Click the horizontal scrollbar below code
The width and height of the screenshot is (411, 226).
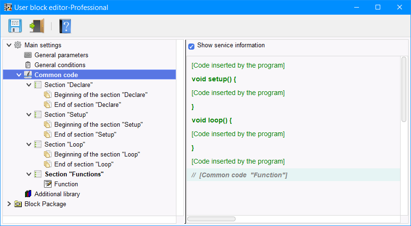(x=211, y=219)
